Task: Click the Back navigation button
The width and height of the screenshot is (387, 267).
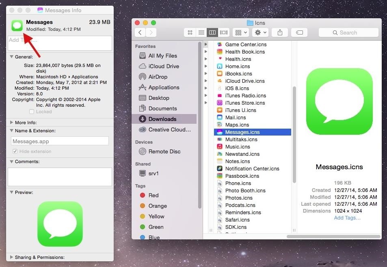Action: click(140, 32)
